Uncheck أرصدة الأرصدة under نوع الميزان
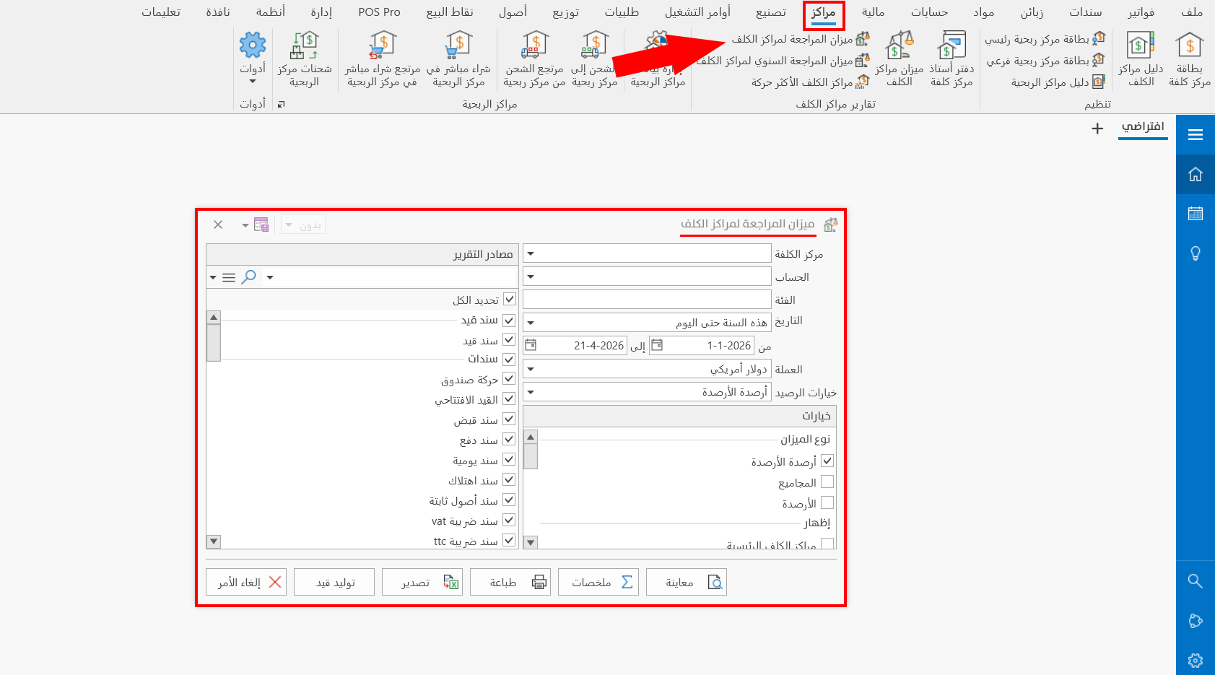 827,461
